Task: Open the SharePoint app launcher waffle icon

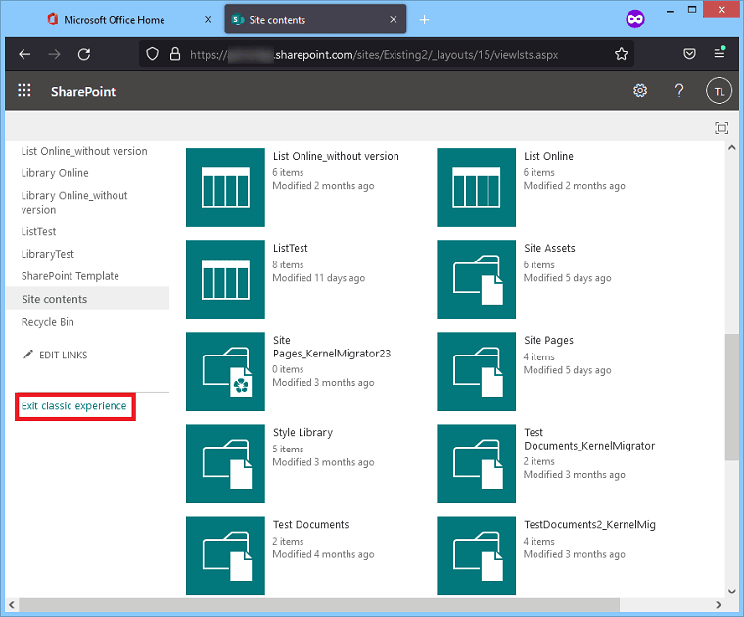Action: 24,91
